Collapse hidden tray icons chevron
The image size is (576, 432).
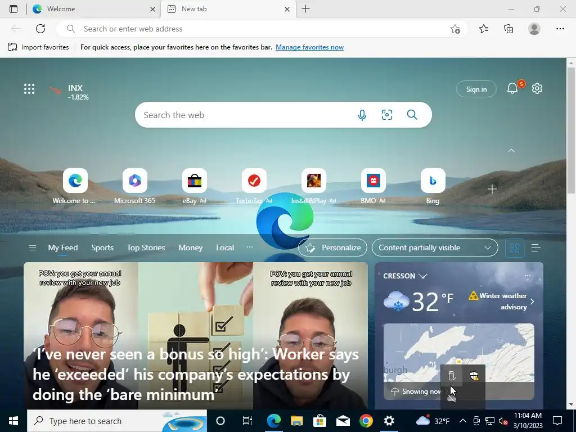[x=463, y=421]
